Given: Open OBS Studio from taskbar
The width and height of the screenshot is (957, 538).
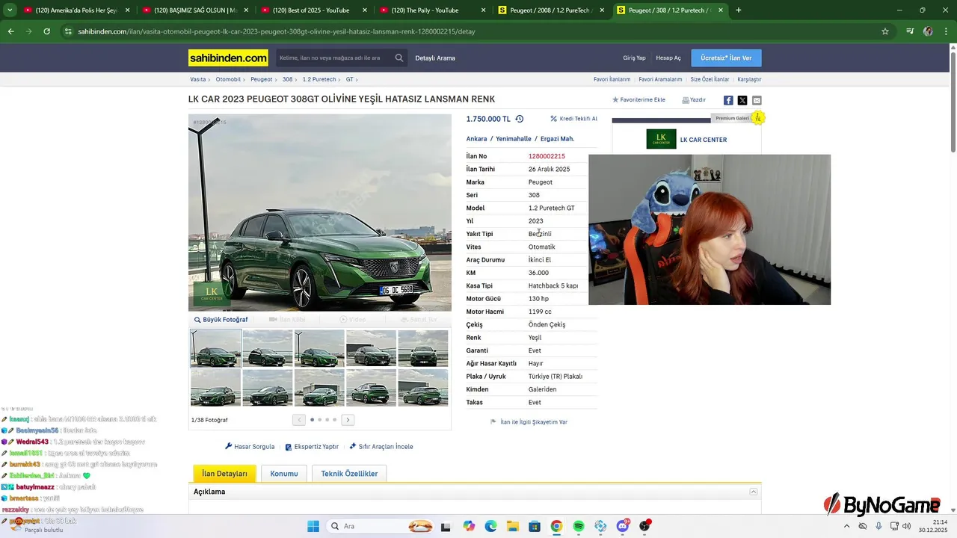Looking at the screenshot, I should point(644,526).
